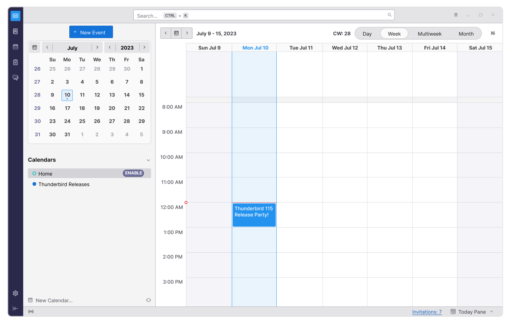This screenshot has width=513, height=325.
Task: Click the synchronize calendars icon
Action: [x=149, y=300]
